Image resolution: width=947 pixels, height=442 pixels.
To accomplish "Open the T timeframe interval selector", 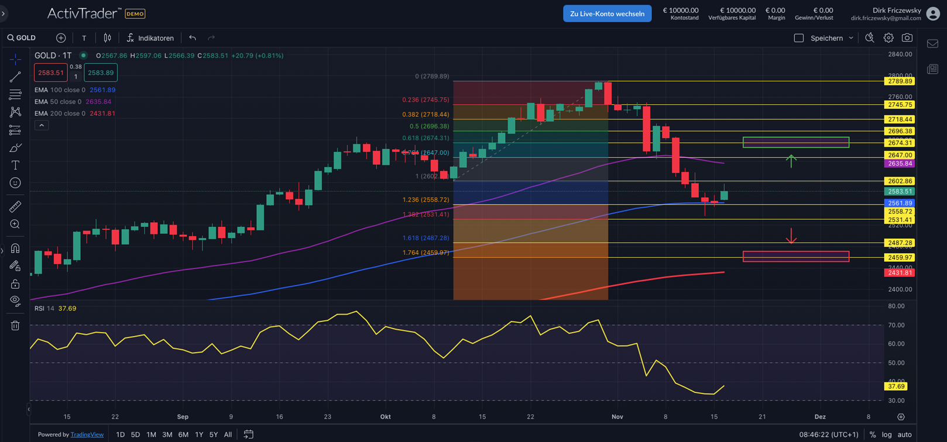I will 84,38.
